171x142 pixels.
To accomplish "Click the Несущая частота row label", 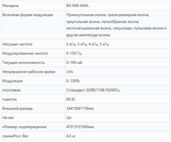I will coord(17,44).
